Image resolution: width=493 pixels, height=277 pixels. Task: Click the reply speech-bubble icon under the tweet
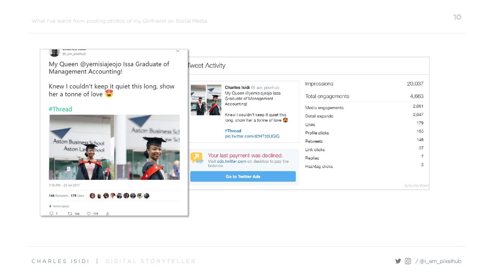51,214
